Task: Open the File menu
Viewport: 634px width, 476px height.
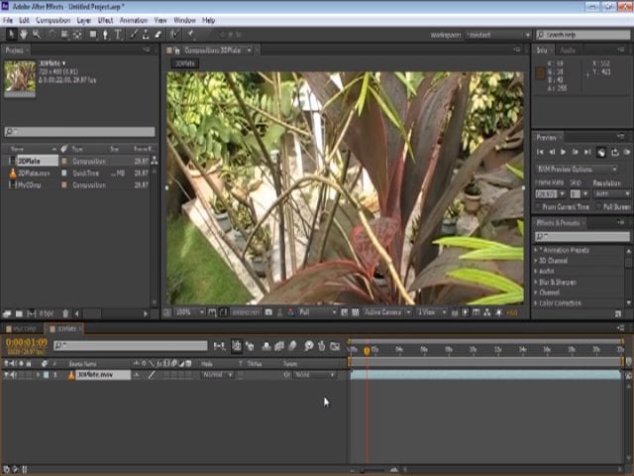Action: (x=8, y=20)
